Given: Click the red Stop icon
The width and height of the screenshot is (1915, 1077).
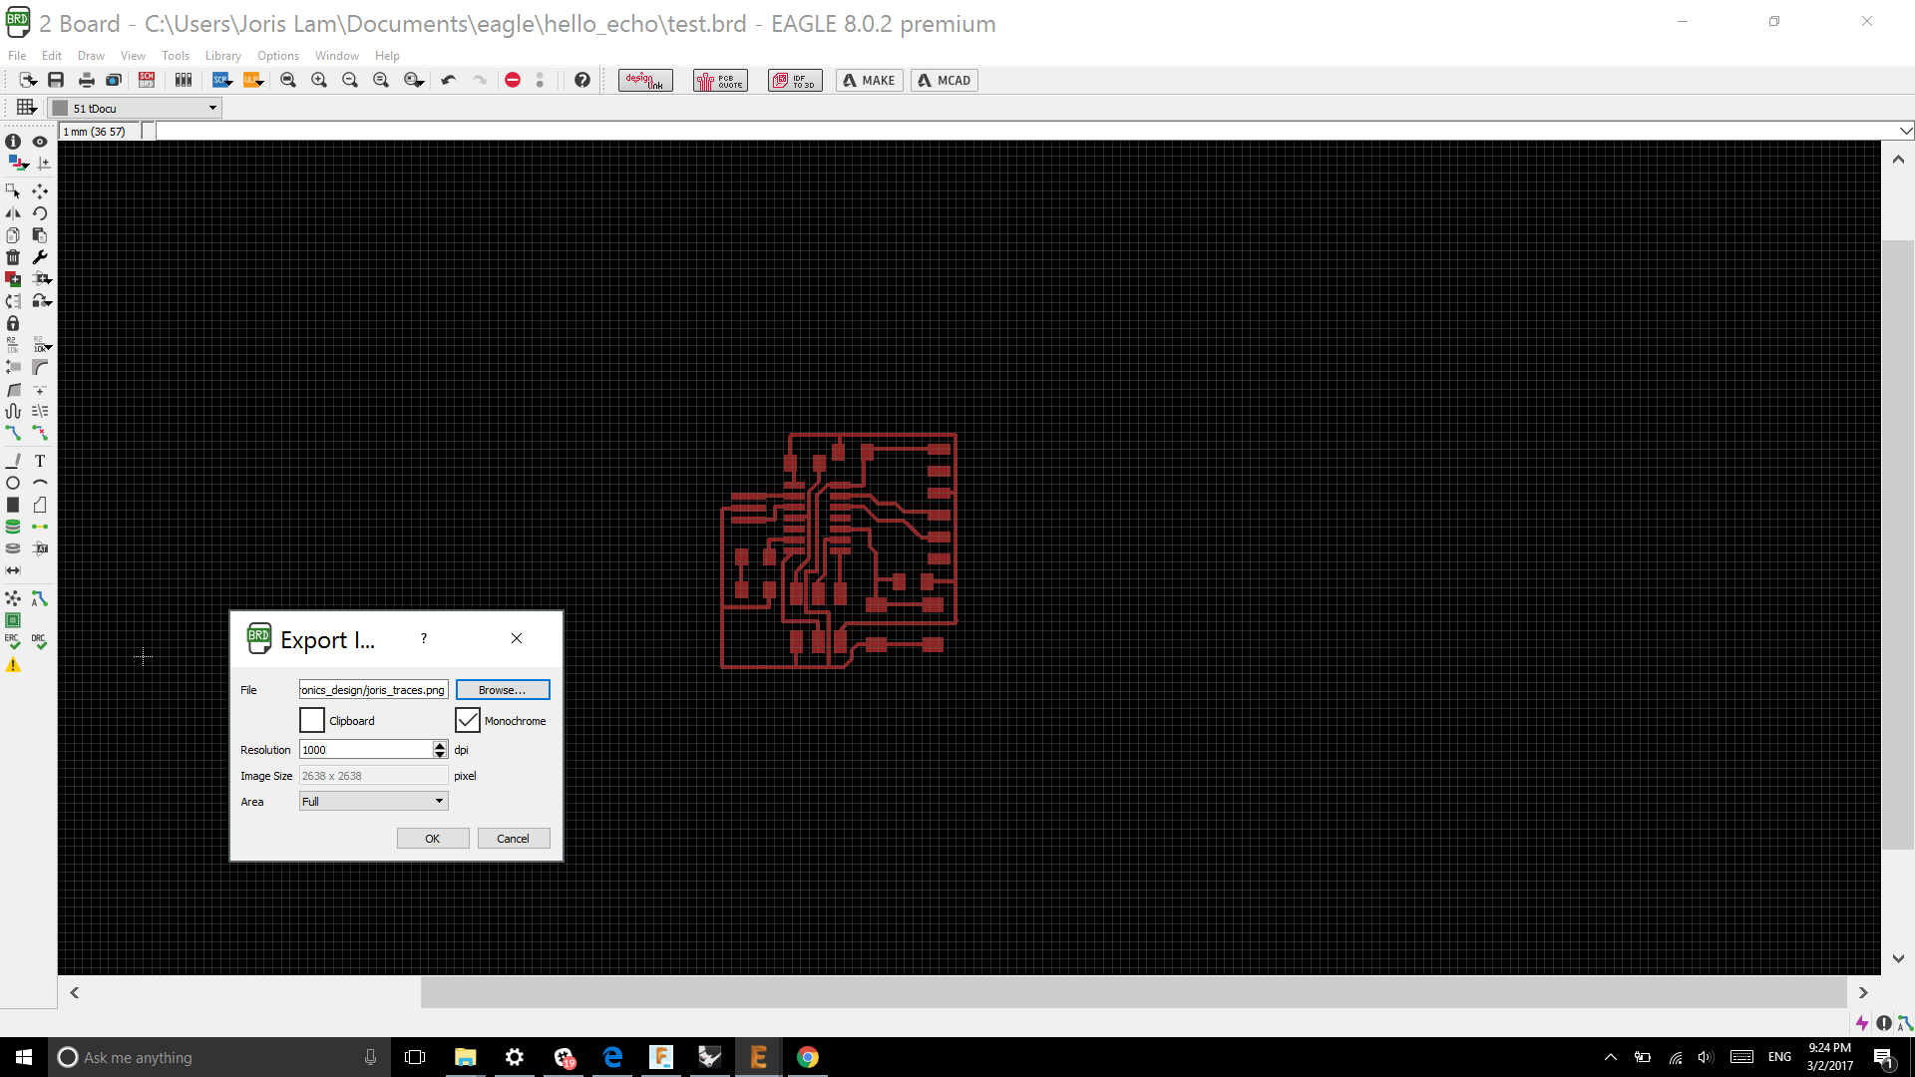Looking at the screenshot, I should [513, 80].
